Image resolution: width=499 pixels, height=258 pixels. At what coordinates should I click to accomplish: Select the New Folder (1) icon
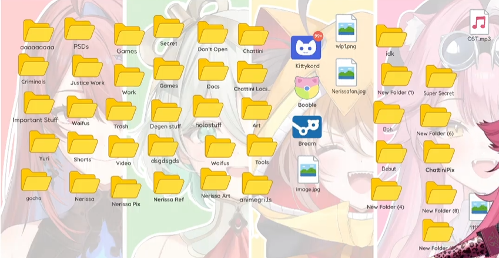click(x=397, y=75)
